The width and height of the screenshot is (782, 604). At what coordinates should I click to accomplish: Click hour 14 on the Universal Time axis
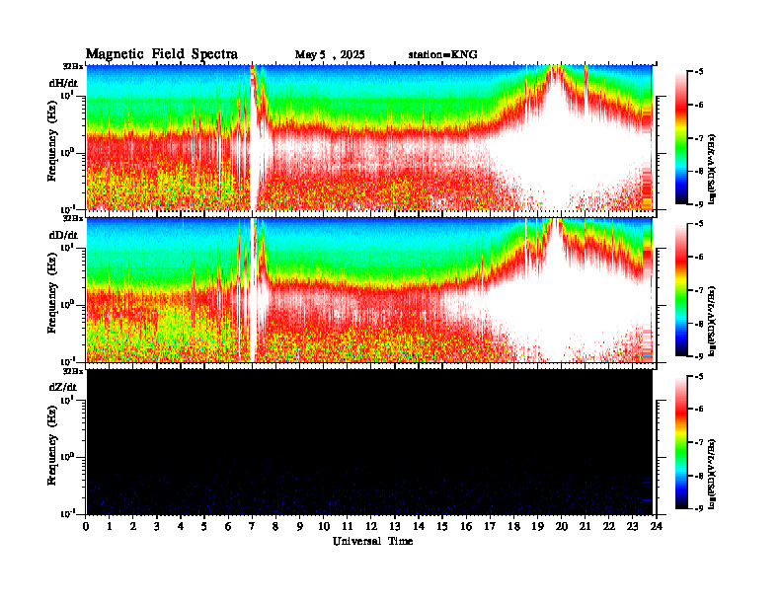(419, 526)
